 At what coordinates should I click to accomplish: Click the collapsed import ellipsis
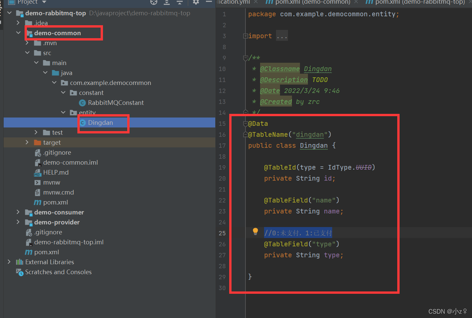pos(282,36)
